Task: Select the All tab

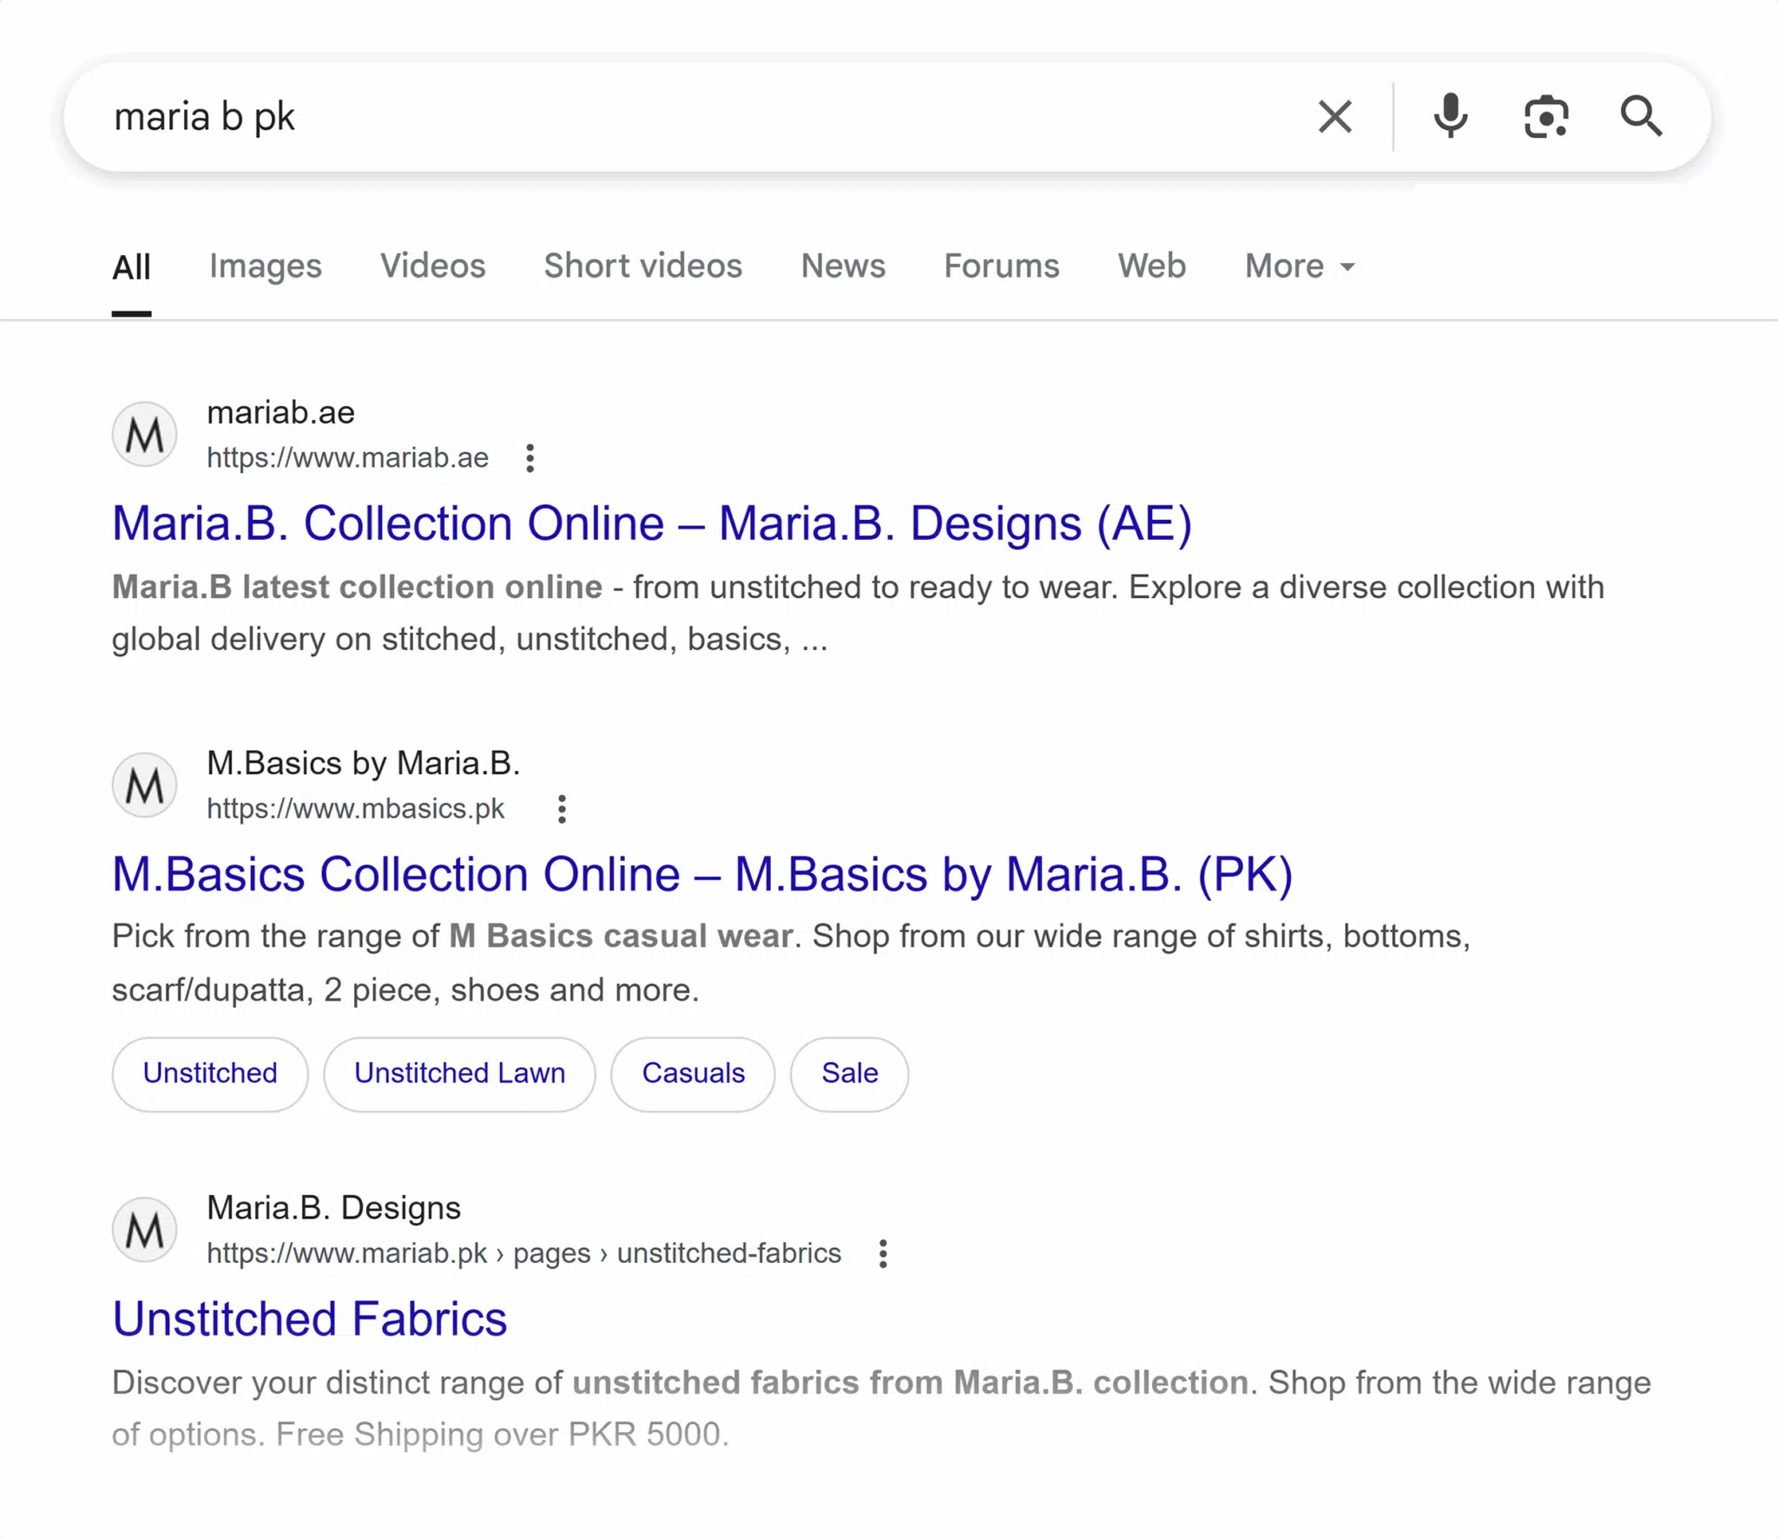Action: pos(131,266)
